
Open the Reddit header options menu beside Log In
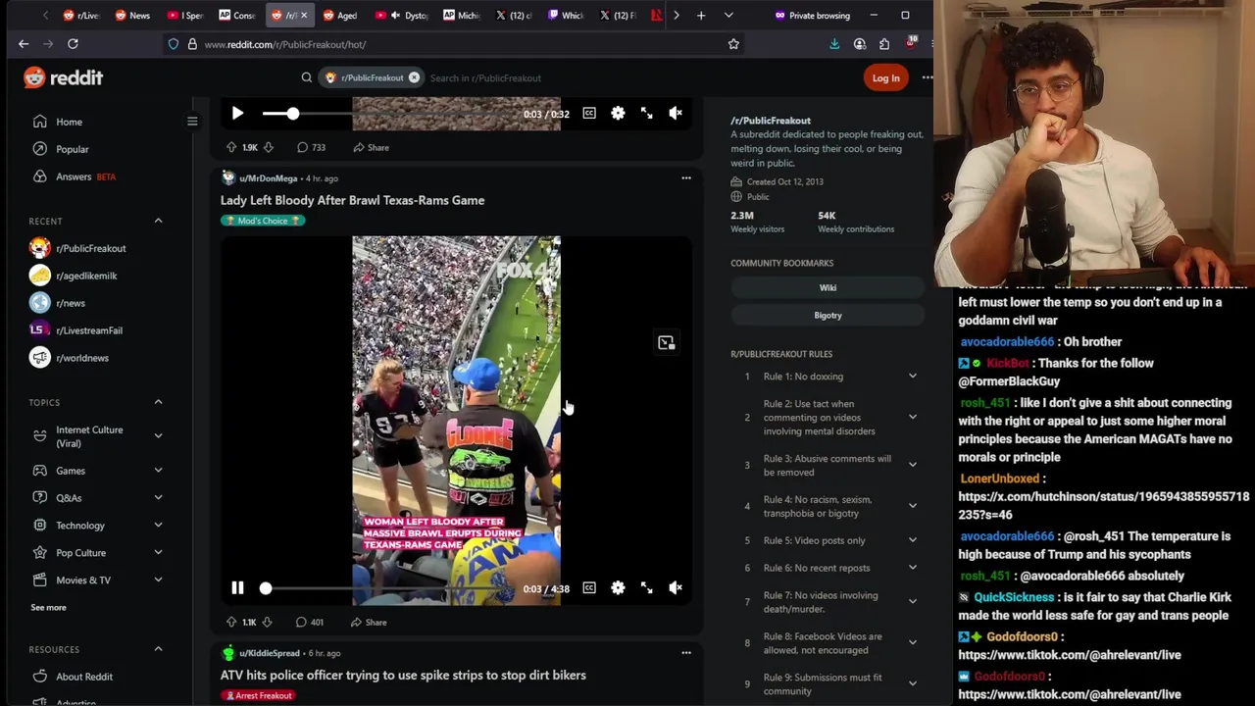927,77
